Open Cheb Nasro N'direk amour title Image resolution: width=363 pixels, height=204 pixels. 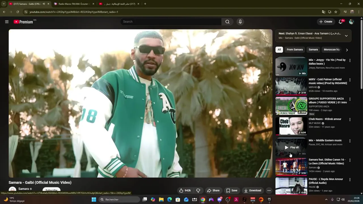[x=325, y=119]
